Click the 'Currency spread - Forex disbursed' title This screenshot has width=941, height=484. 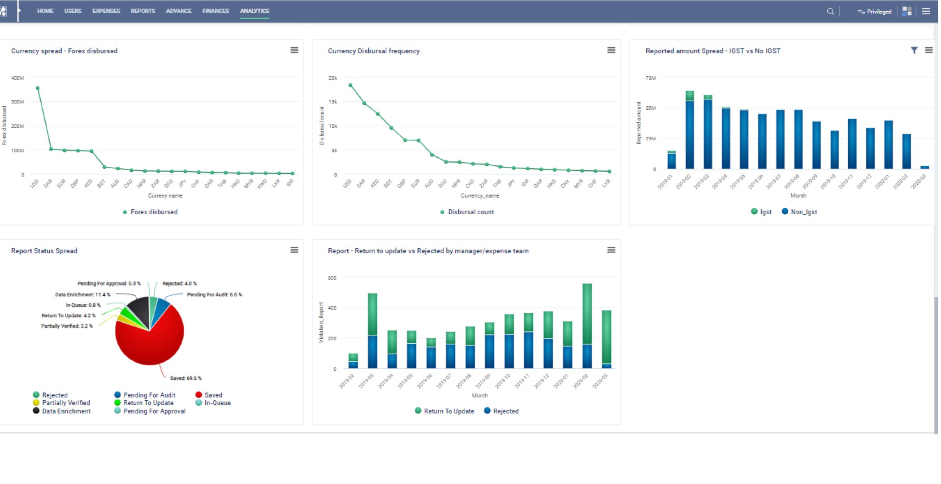[x=65, y=51]
